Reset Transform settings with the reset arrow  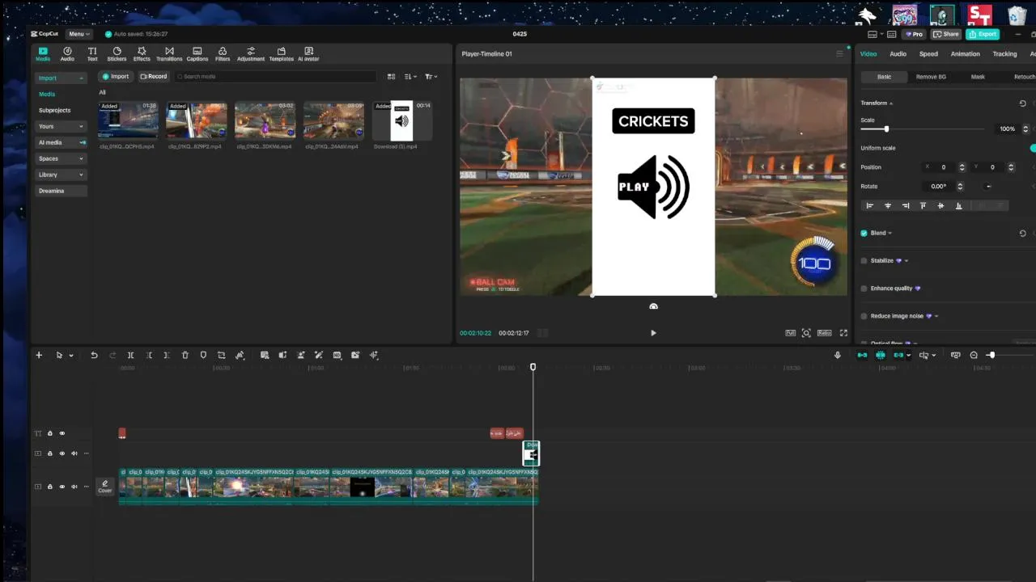click(1022, 103)
